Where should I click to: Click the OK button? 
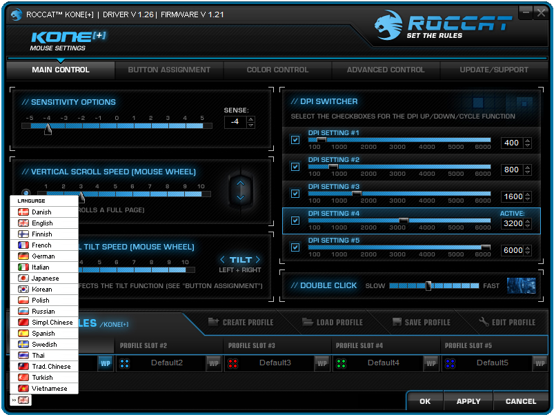[425, 401]
